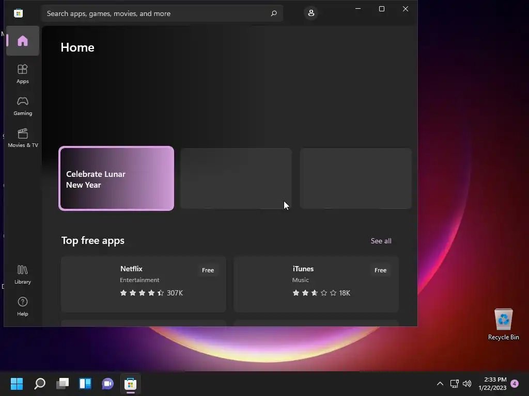This screenshot has width=529, height=396.
Task: Open the iTunes app card
Action: pos(316,284)
